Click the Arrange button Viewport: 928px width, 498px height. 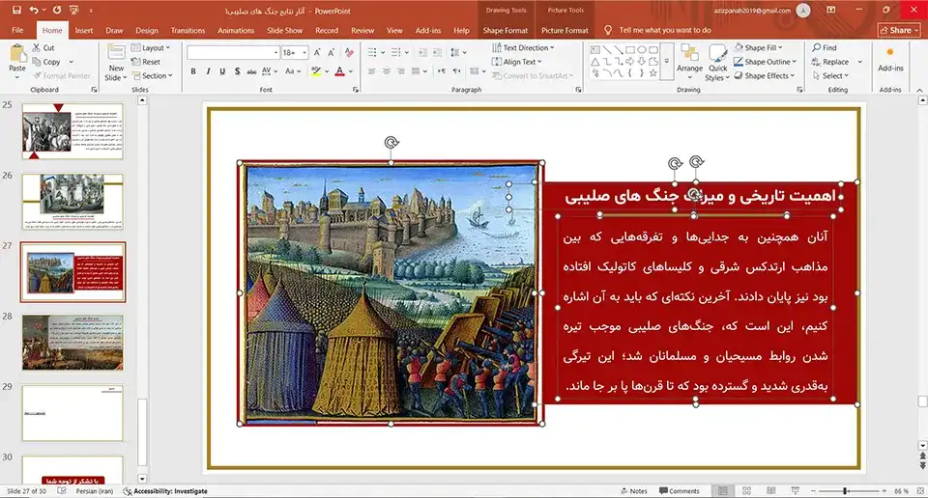pos(689,62)
